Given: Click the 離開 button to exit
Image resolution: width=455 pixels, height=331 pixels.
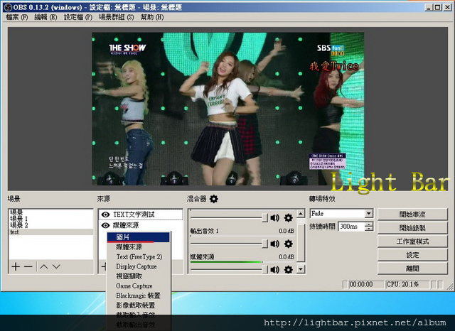Looking at the screenshot, I should pos(412,268).
